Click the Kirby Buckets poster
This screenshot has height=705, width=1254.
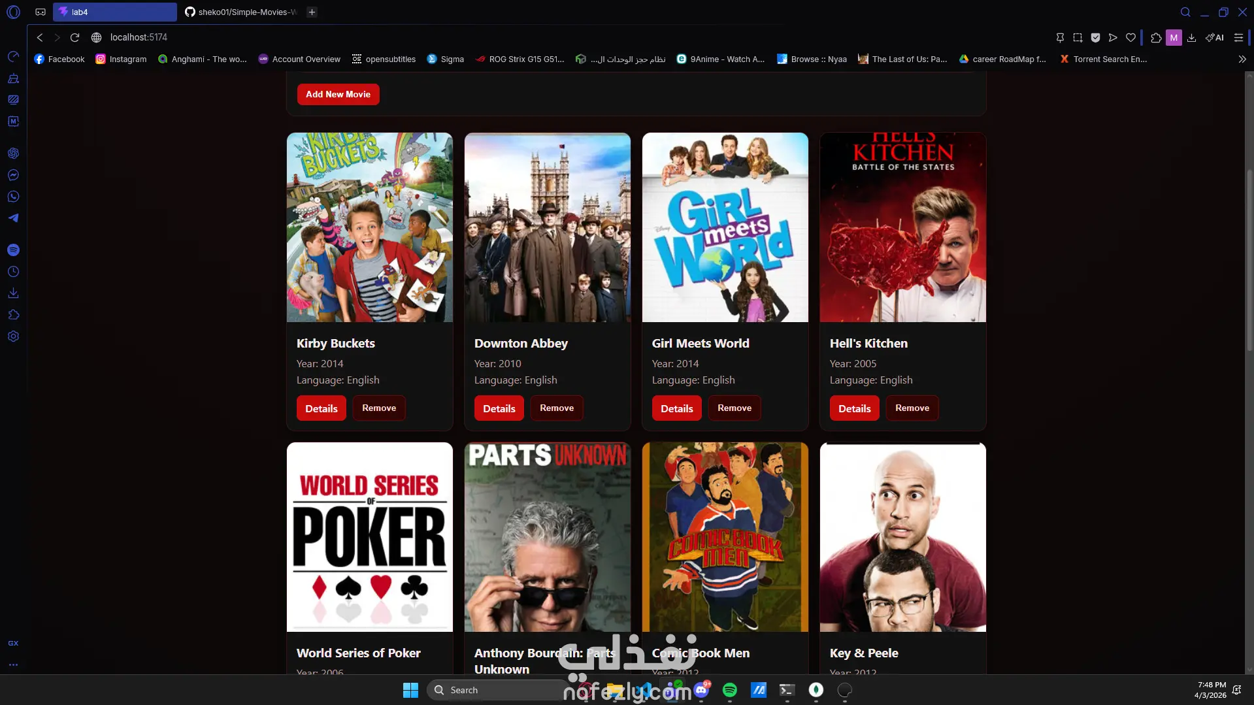[x=370, y=227]
